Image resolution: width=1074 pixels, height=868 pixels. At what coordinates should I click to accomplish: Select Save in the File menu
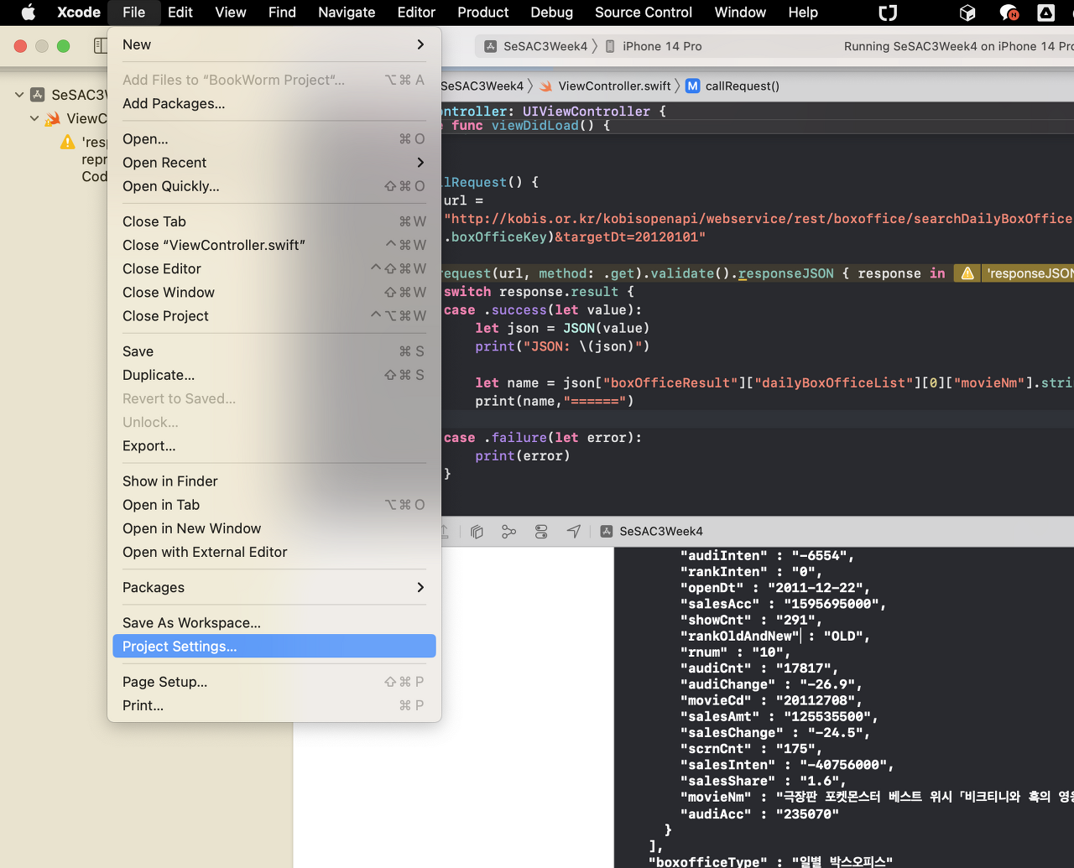tap(274, 351)
